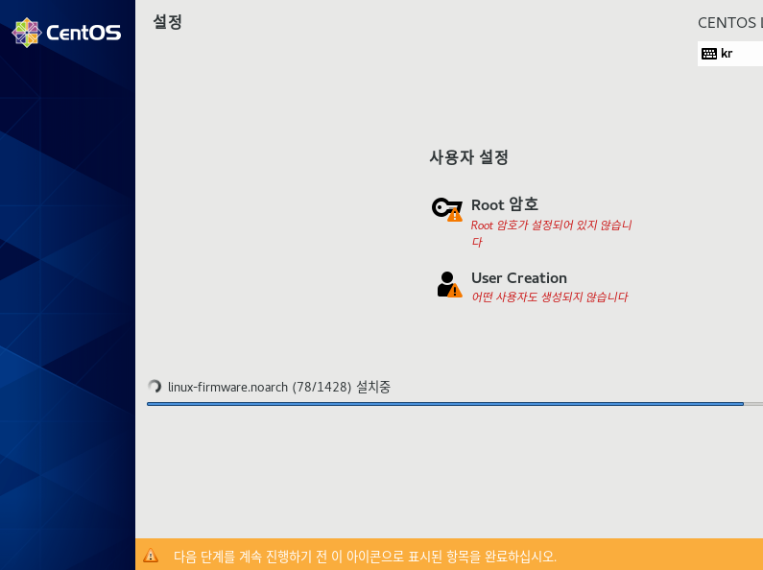
Task: Click the 설정 page title
Action: 167,22
